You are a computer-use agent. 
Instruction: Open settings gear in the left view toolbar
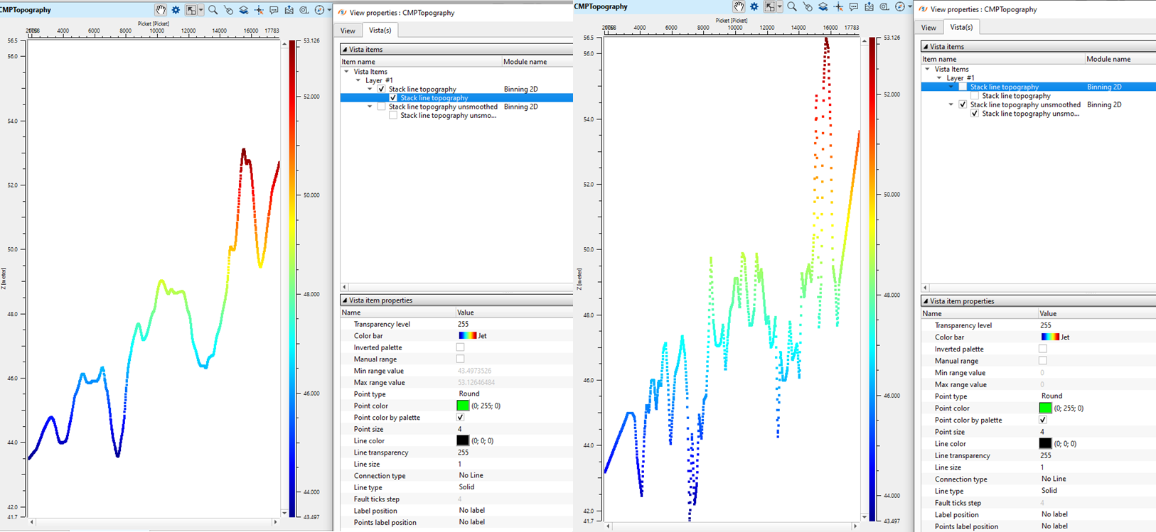[x=176, y=10]
